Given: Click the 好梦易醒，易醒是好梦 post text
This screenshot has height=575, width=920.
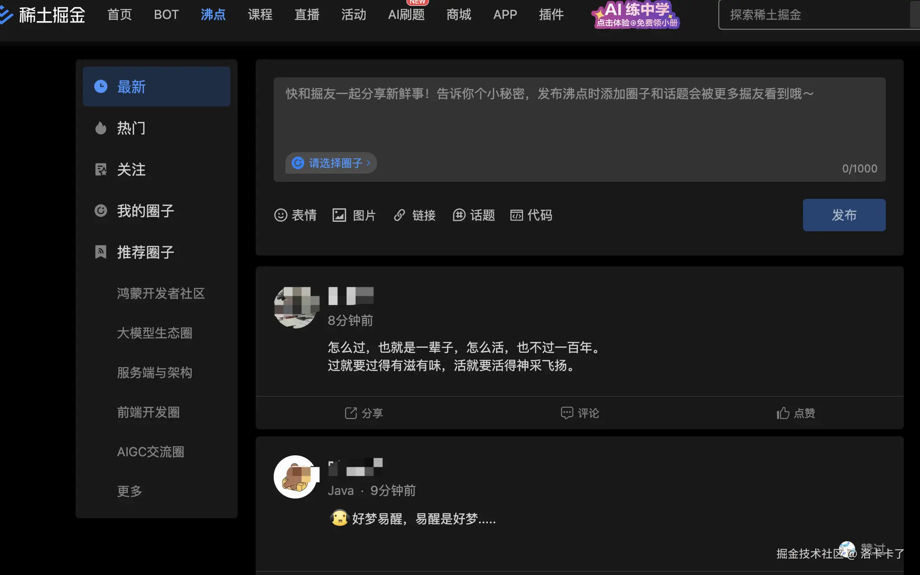Looking at the screenshot, I should click(424, 519).
